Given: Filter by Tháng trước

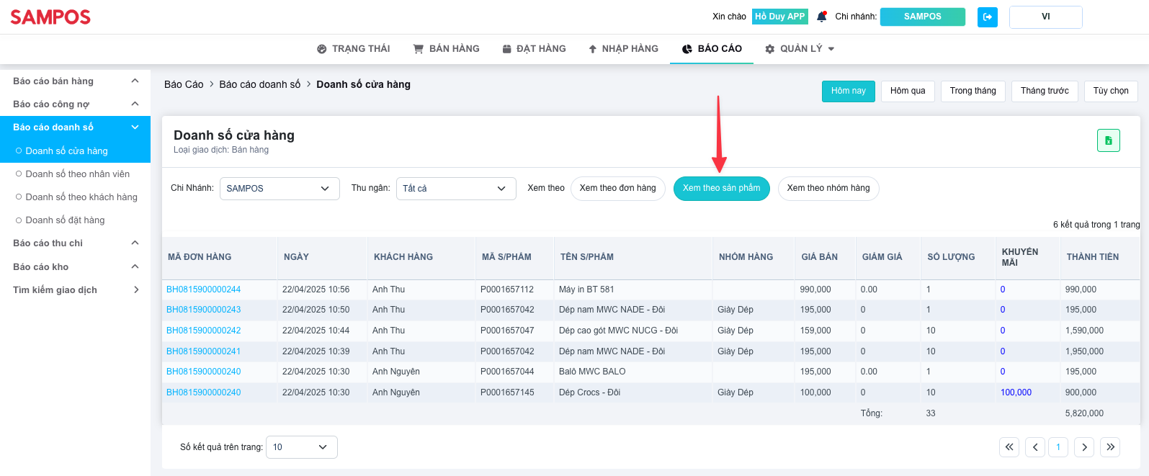Looking at the screenshot, I should [1045, 91].
